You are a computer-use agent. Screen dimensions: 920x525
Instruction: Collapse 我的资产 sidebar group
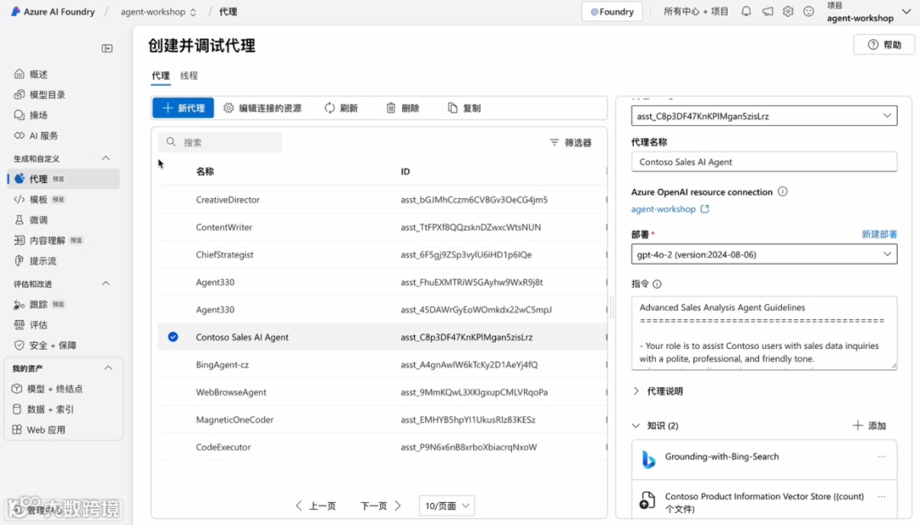coord(108,368)
